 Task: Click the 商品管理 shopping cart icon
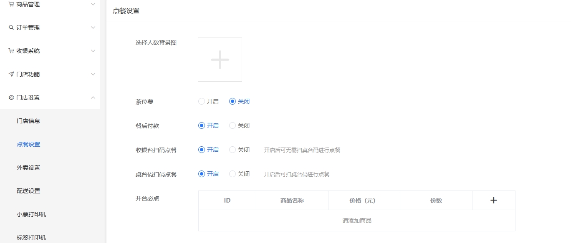click(x=11, y=4)
